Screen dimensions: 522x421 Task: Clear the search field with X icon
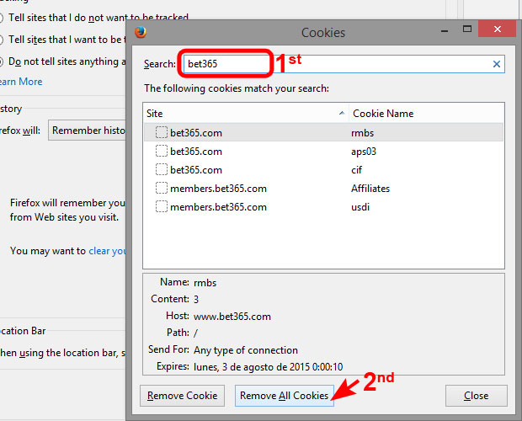pos(497,64)
